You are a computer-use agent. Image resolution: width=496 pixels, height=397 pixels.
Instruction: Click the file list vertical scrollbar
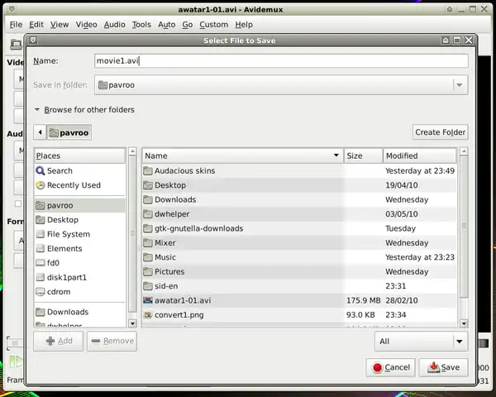coord(464,240)
